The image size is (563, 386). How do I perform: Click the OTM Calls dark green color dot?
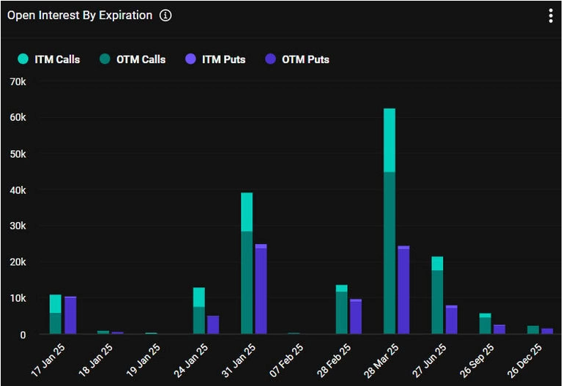pyautogui.click(x=105, y=59)
